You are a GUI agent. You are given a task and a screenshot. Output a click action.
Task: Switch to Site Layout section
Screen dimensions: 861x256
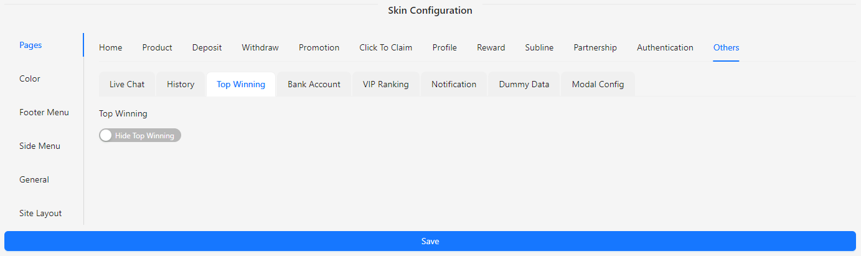(40, 214)
